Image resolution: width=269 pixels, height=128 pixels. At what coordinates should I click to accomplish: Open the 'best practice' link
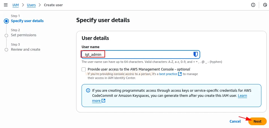pyautogui.click(x=168, y=74)
